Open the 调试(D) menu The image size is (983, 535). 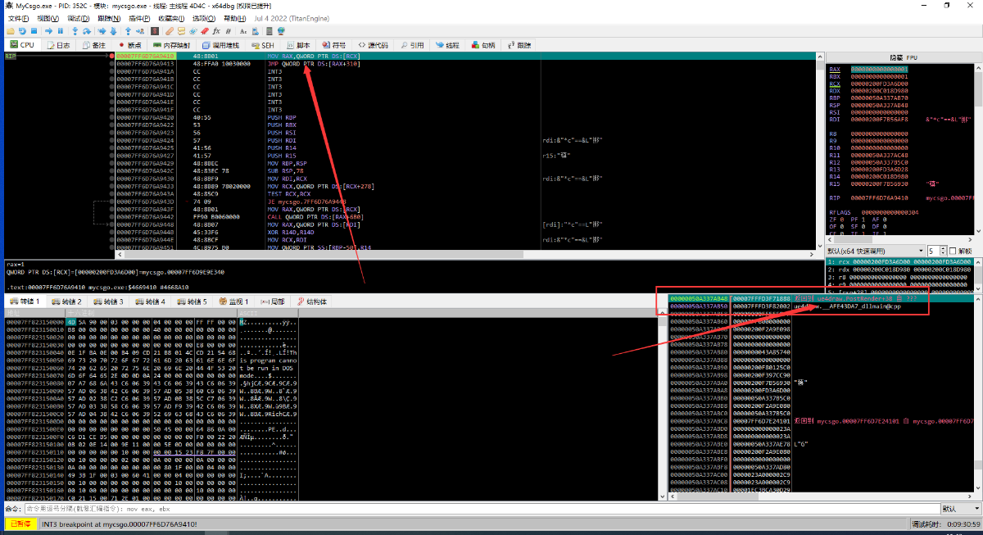click(79, 18)
